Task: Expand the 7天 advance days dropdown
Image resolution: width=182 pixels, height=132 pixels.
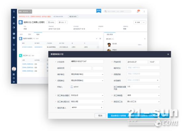Action: tap(144, 87)
